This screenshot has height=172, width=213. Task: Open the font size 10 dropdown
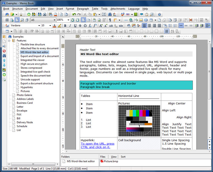click(x=50, y=26)
